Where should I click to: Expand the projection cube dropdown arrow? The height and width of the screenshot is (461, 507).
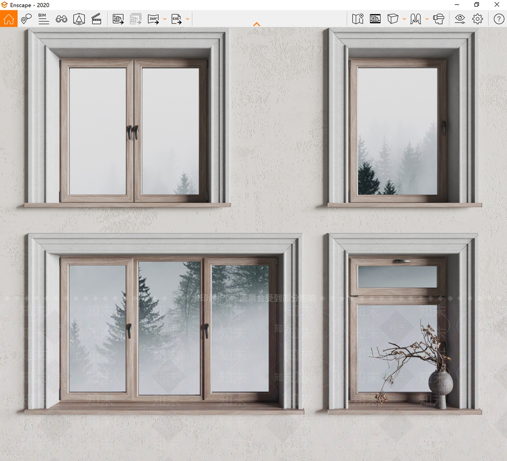click(404, 19)
